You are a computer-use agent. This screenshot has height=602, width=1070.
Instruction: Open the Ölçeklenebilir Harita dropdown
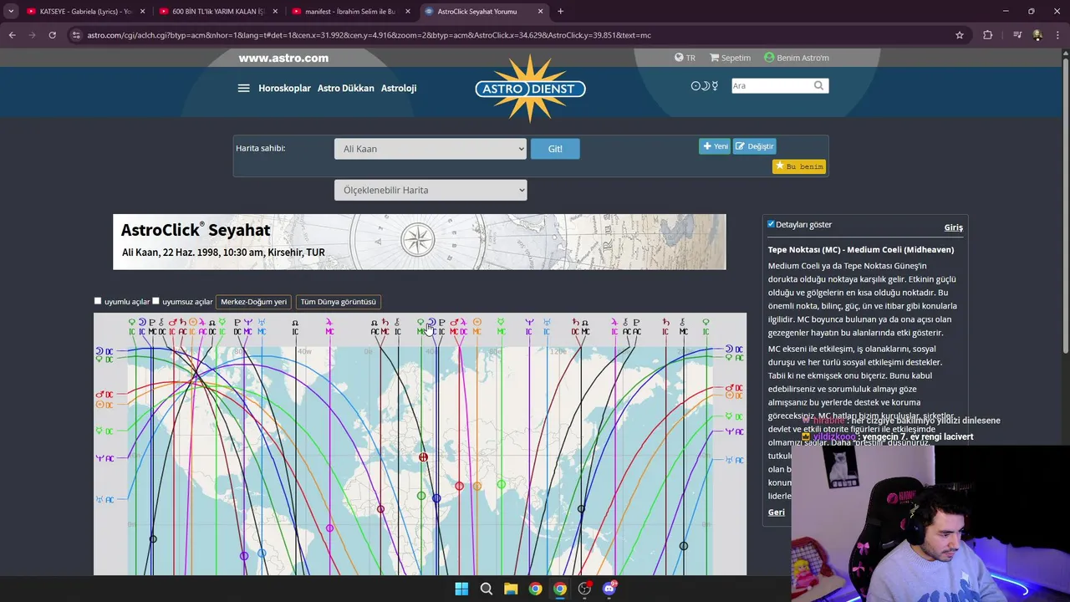(431, 190)
